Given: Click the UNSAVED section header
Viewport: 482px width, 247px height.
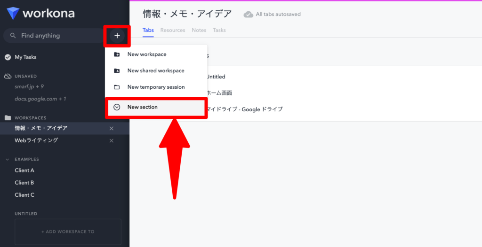Looking at the screenshot, I should coord(25,76).
